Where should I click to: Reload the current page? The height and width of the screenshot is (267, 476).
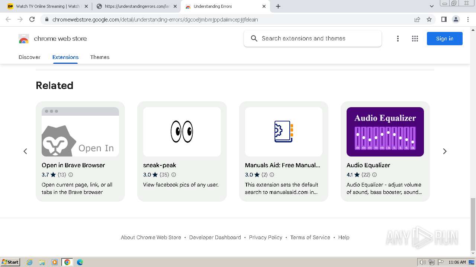[x=32, y=19]
